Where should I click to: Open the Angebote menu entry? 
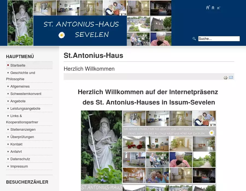(x=18, y=101)
